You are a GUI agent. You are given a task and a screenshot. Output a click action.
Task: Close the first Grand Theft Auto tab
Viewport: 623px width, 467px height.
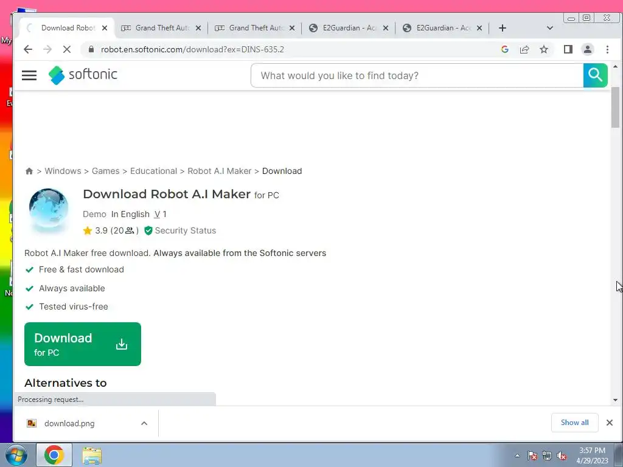click(x=198, y=28)
